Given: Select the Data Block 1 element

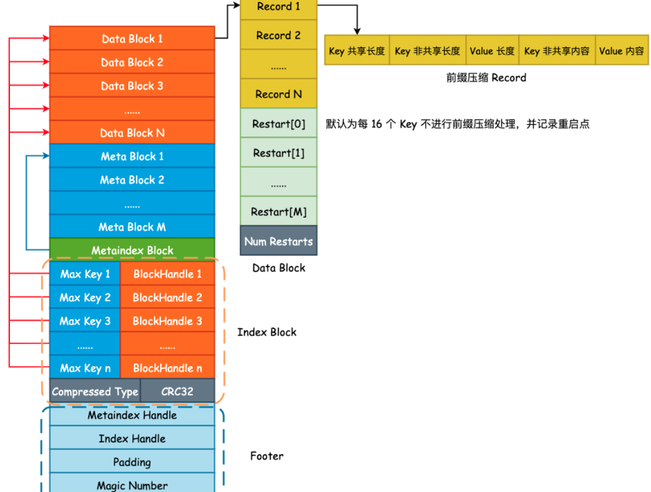Looking at the screenshot, I should 131,38.
